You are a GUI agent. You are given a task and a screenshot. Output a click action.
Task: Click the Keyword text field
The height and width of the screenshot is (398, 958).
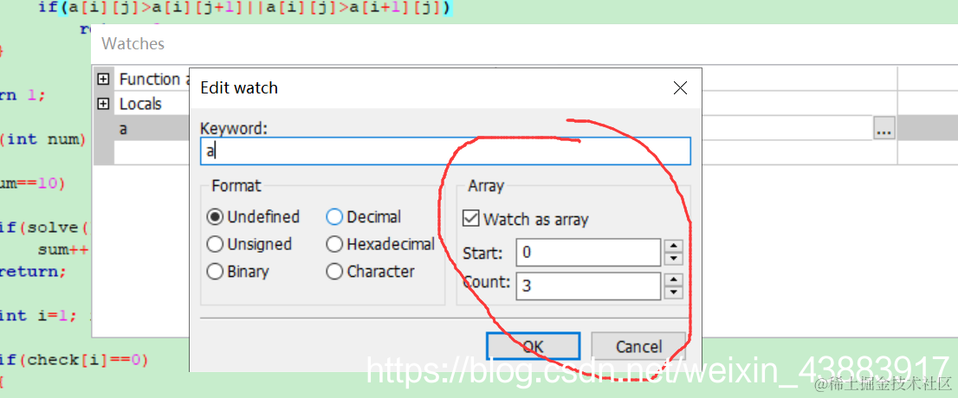point(445,151)
